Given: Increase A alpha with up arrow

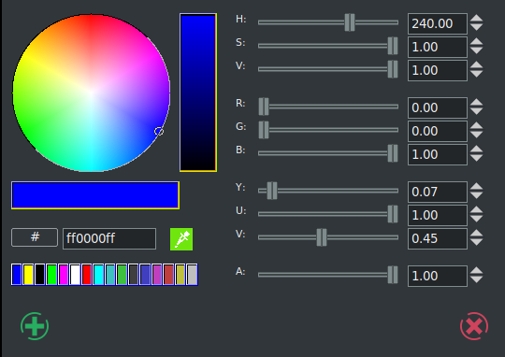Looking at the screenshot, I should tap(476, 271).
